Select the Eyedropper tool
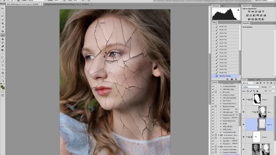Image resolution: width=276 pixels, height=155 pixels. [3, 27]
